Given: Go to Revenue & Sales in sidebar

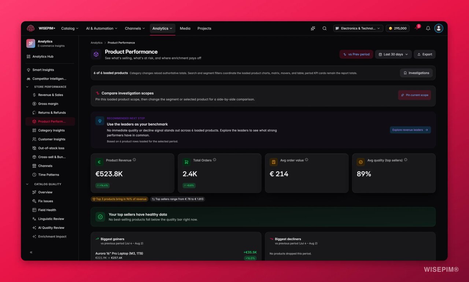Looking at the screenshot, I should (x=50, y=95).
